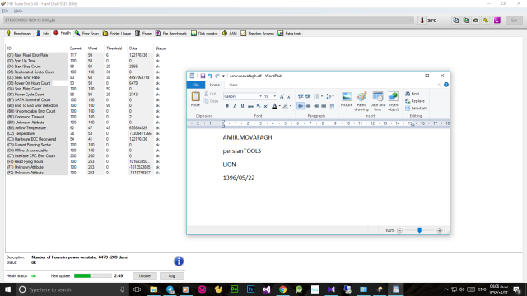Toggle Align text left
This screenshot has width=527, height=296.
(301, 106)
